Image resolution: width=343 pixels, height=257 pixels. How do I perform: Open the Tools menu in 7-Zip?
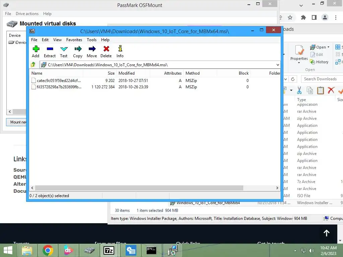pyautogui.click(x=91, y=40)
